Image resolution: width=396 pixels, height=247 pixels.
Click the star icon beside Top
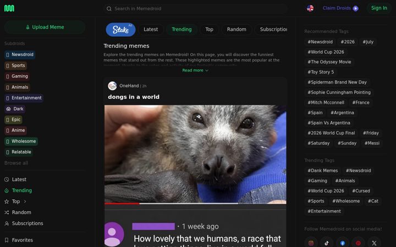click(x=7, y=201)
